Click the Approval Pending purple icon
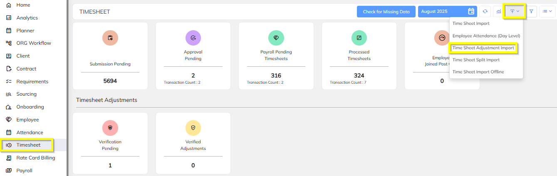Screen dimensions: 557x176 point(193,38)
